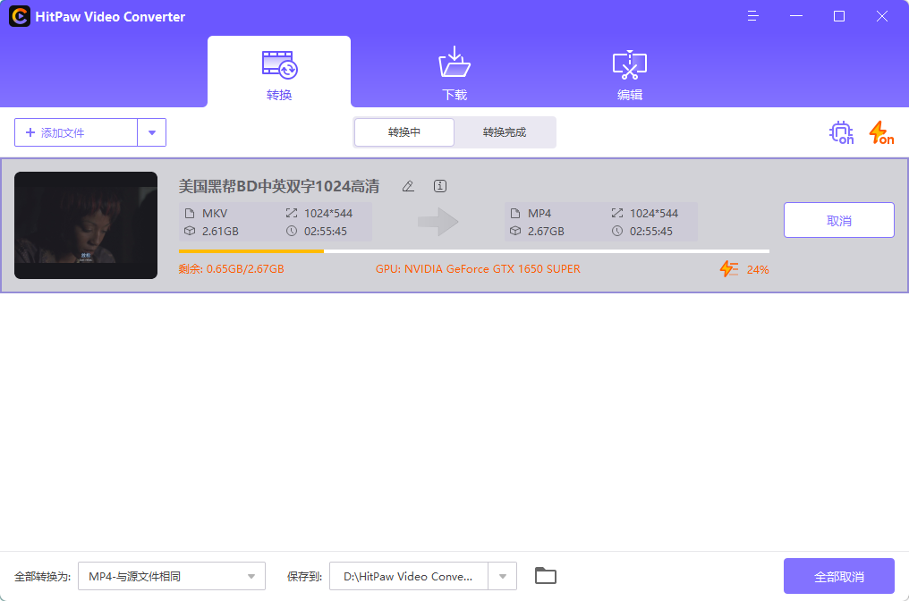Click the GPU: NVIDIA GeForce GTX 1650 SUPER text
The width and height of the screenshot is (909, 601).
(478, 269)
